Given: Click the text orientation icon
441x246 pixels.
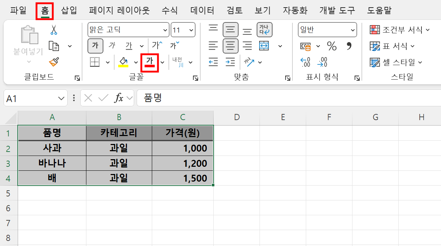Looking at the screenshot, I should coord(249,62).
